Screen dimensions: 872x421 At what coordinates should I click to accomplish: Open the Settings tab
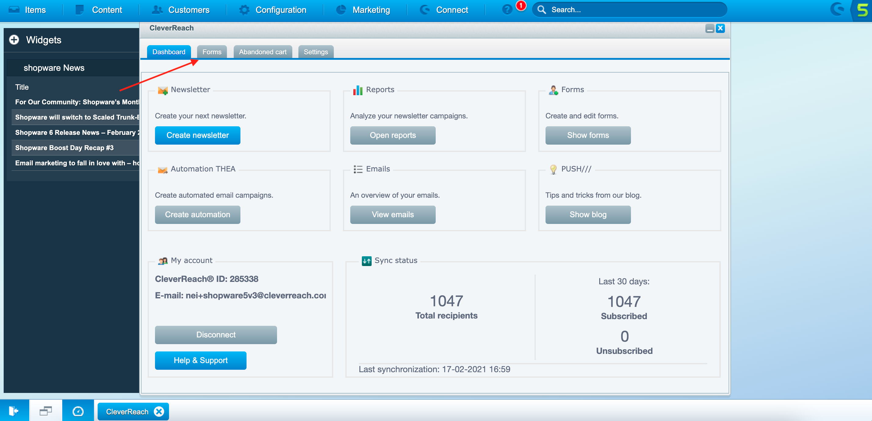pyautogui.click(x=315, y=52)
